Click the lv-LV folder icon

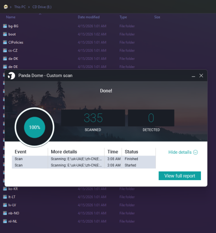click(x=5, y=205)
